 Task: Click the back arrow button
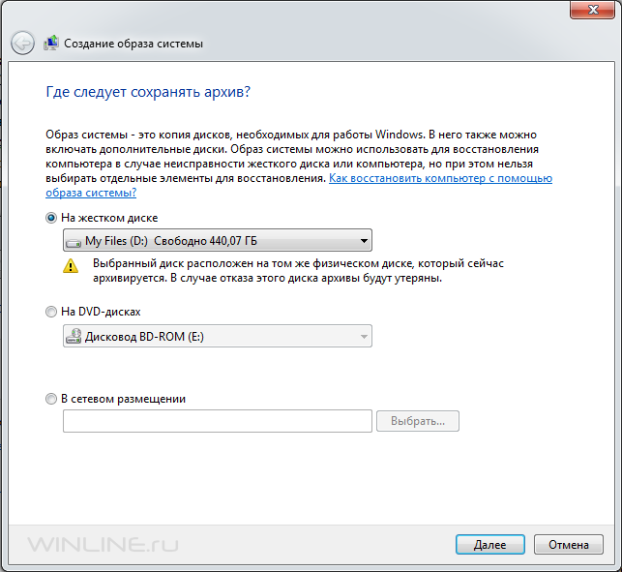tap(22, 43)
